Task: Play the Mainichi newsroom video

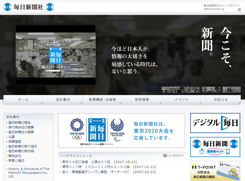Action: tap(56, 55)
